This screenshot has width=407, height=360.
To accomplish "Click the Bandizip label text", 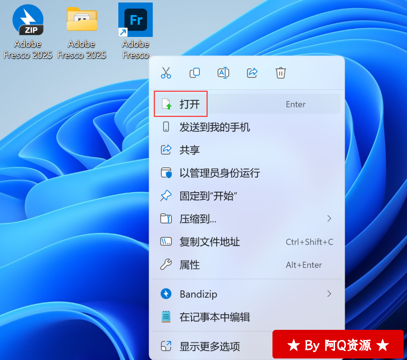I will pos(198,294).
